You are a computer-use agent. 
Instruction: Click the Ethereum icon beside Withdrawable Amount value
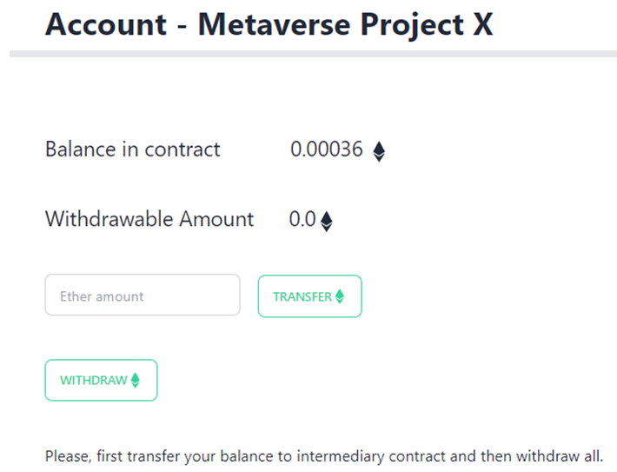327,221
